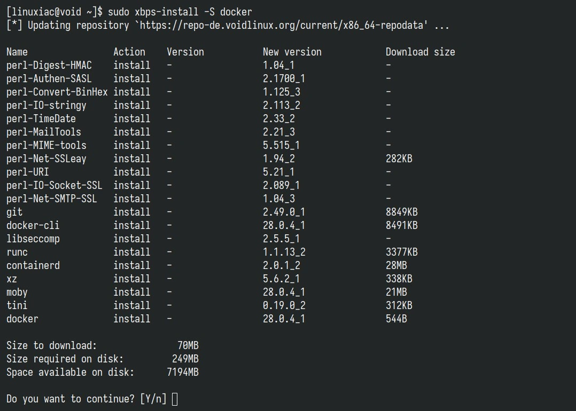
Task: Click the libseccomp package name
Action: pyautogui.click(x=33, y=239)
